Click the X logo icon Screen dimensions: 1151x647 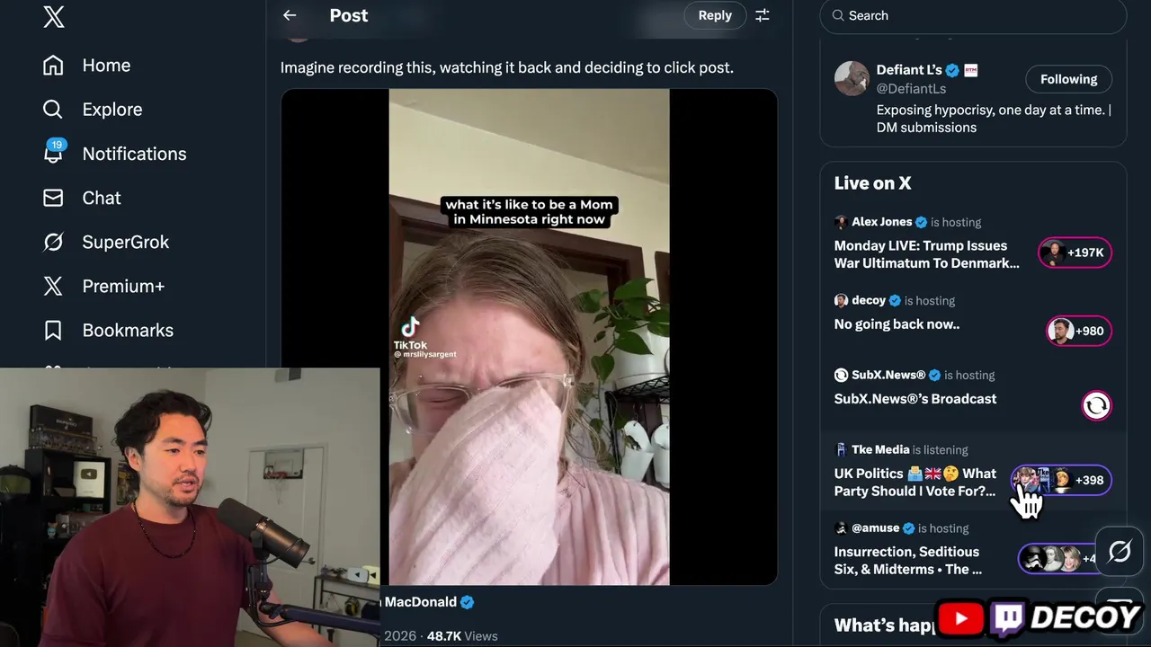click(x=54, y=16)
